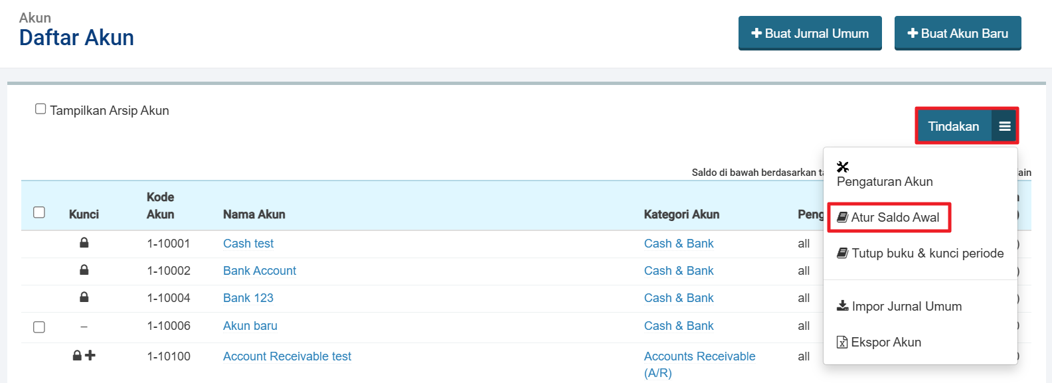The image size is (1052, 383).
Task: Toggle the Tindakan dropdown hamburger icon
Action: click(x=1004, y=126)
